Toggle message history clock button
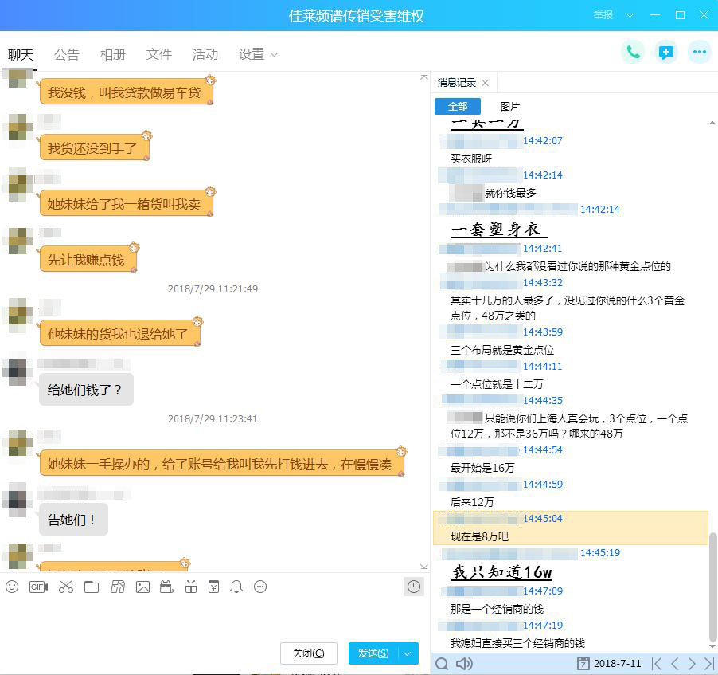The width and height of the screenshot is (718, 675). (414, 587)
